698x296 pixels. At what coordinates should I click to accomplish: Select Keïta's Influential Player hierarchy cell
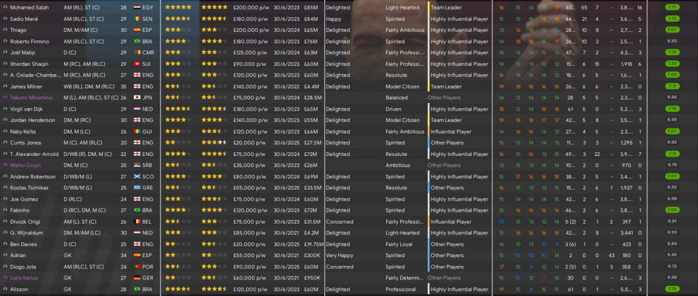click(451, 132)
